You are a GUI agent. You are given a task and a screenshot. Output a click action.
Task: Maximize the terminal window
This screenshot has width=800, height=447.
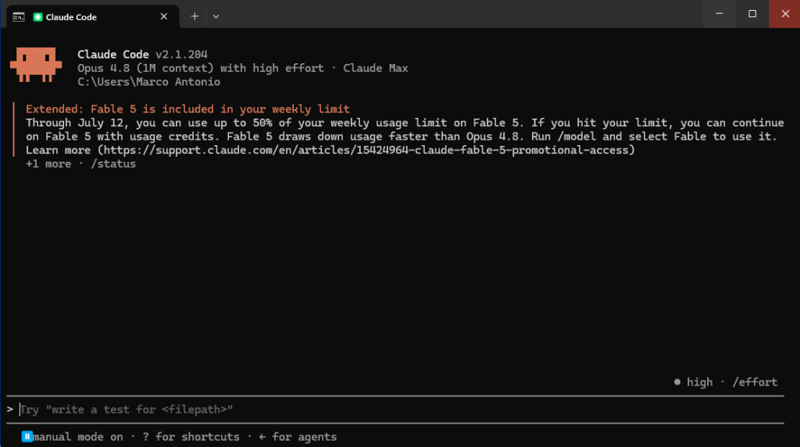(752, 14)
